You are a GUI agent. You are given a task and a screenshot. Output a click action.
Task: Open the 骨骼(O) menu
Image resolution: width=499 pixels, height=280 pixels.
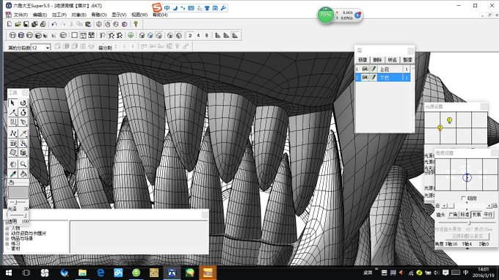tap(99, 15)
